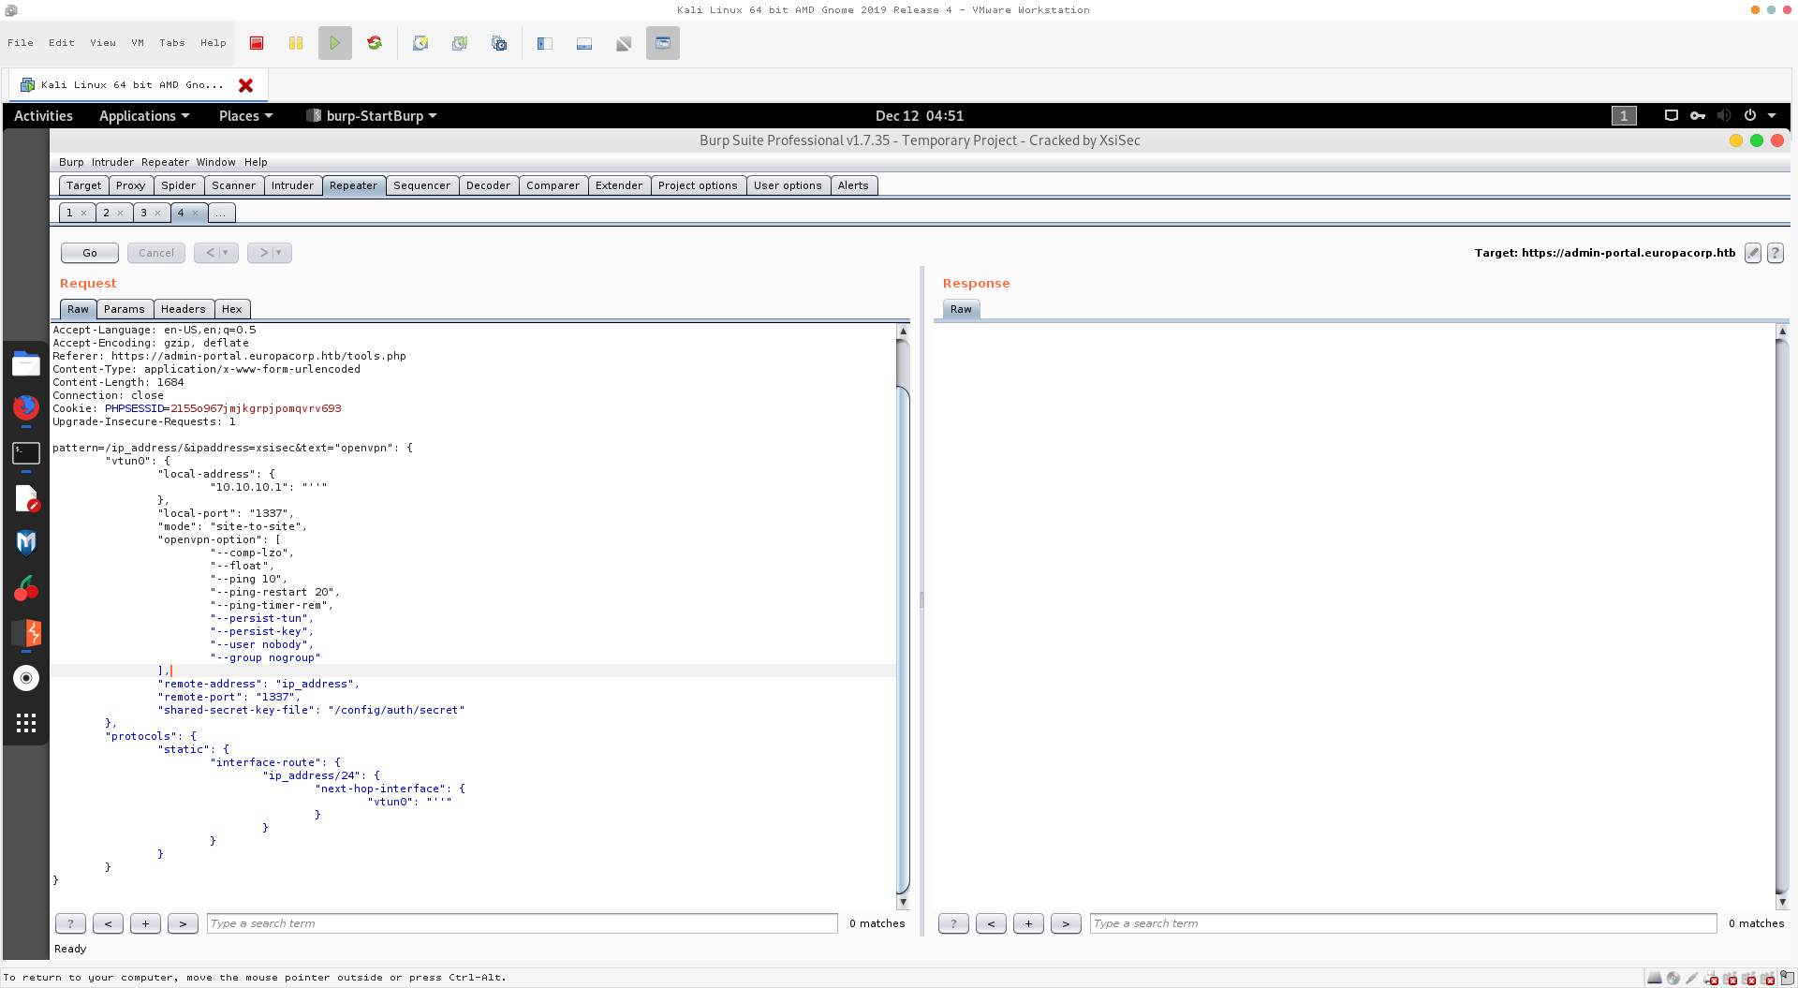The width and height of the screenshot is (1798, 988).
Task: Click the VPN key icon in top bar
Action: [1698, 116]
